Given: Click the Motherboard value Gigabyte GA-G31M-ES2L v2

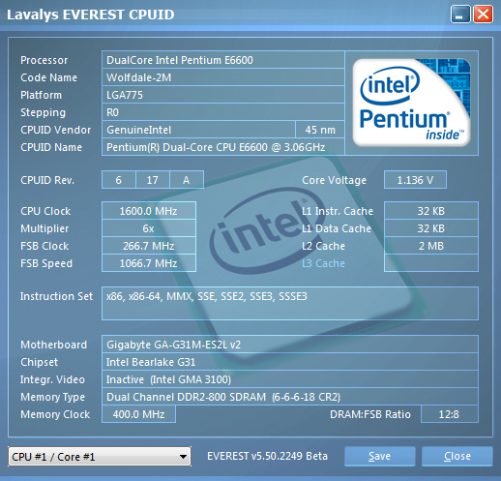Looking at the screenshot, I should (290, 345).
